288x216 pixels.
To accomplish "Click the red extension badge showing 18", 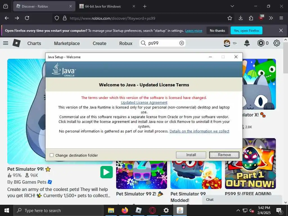I will click(261, 17).
